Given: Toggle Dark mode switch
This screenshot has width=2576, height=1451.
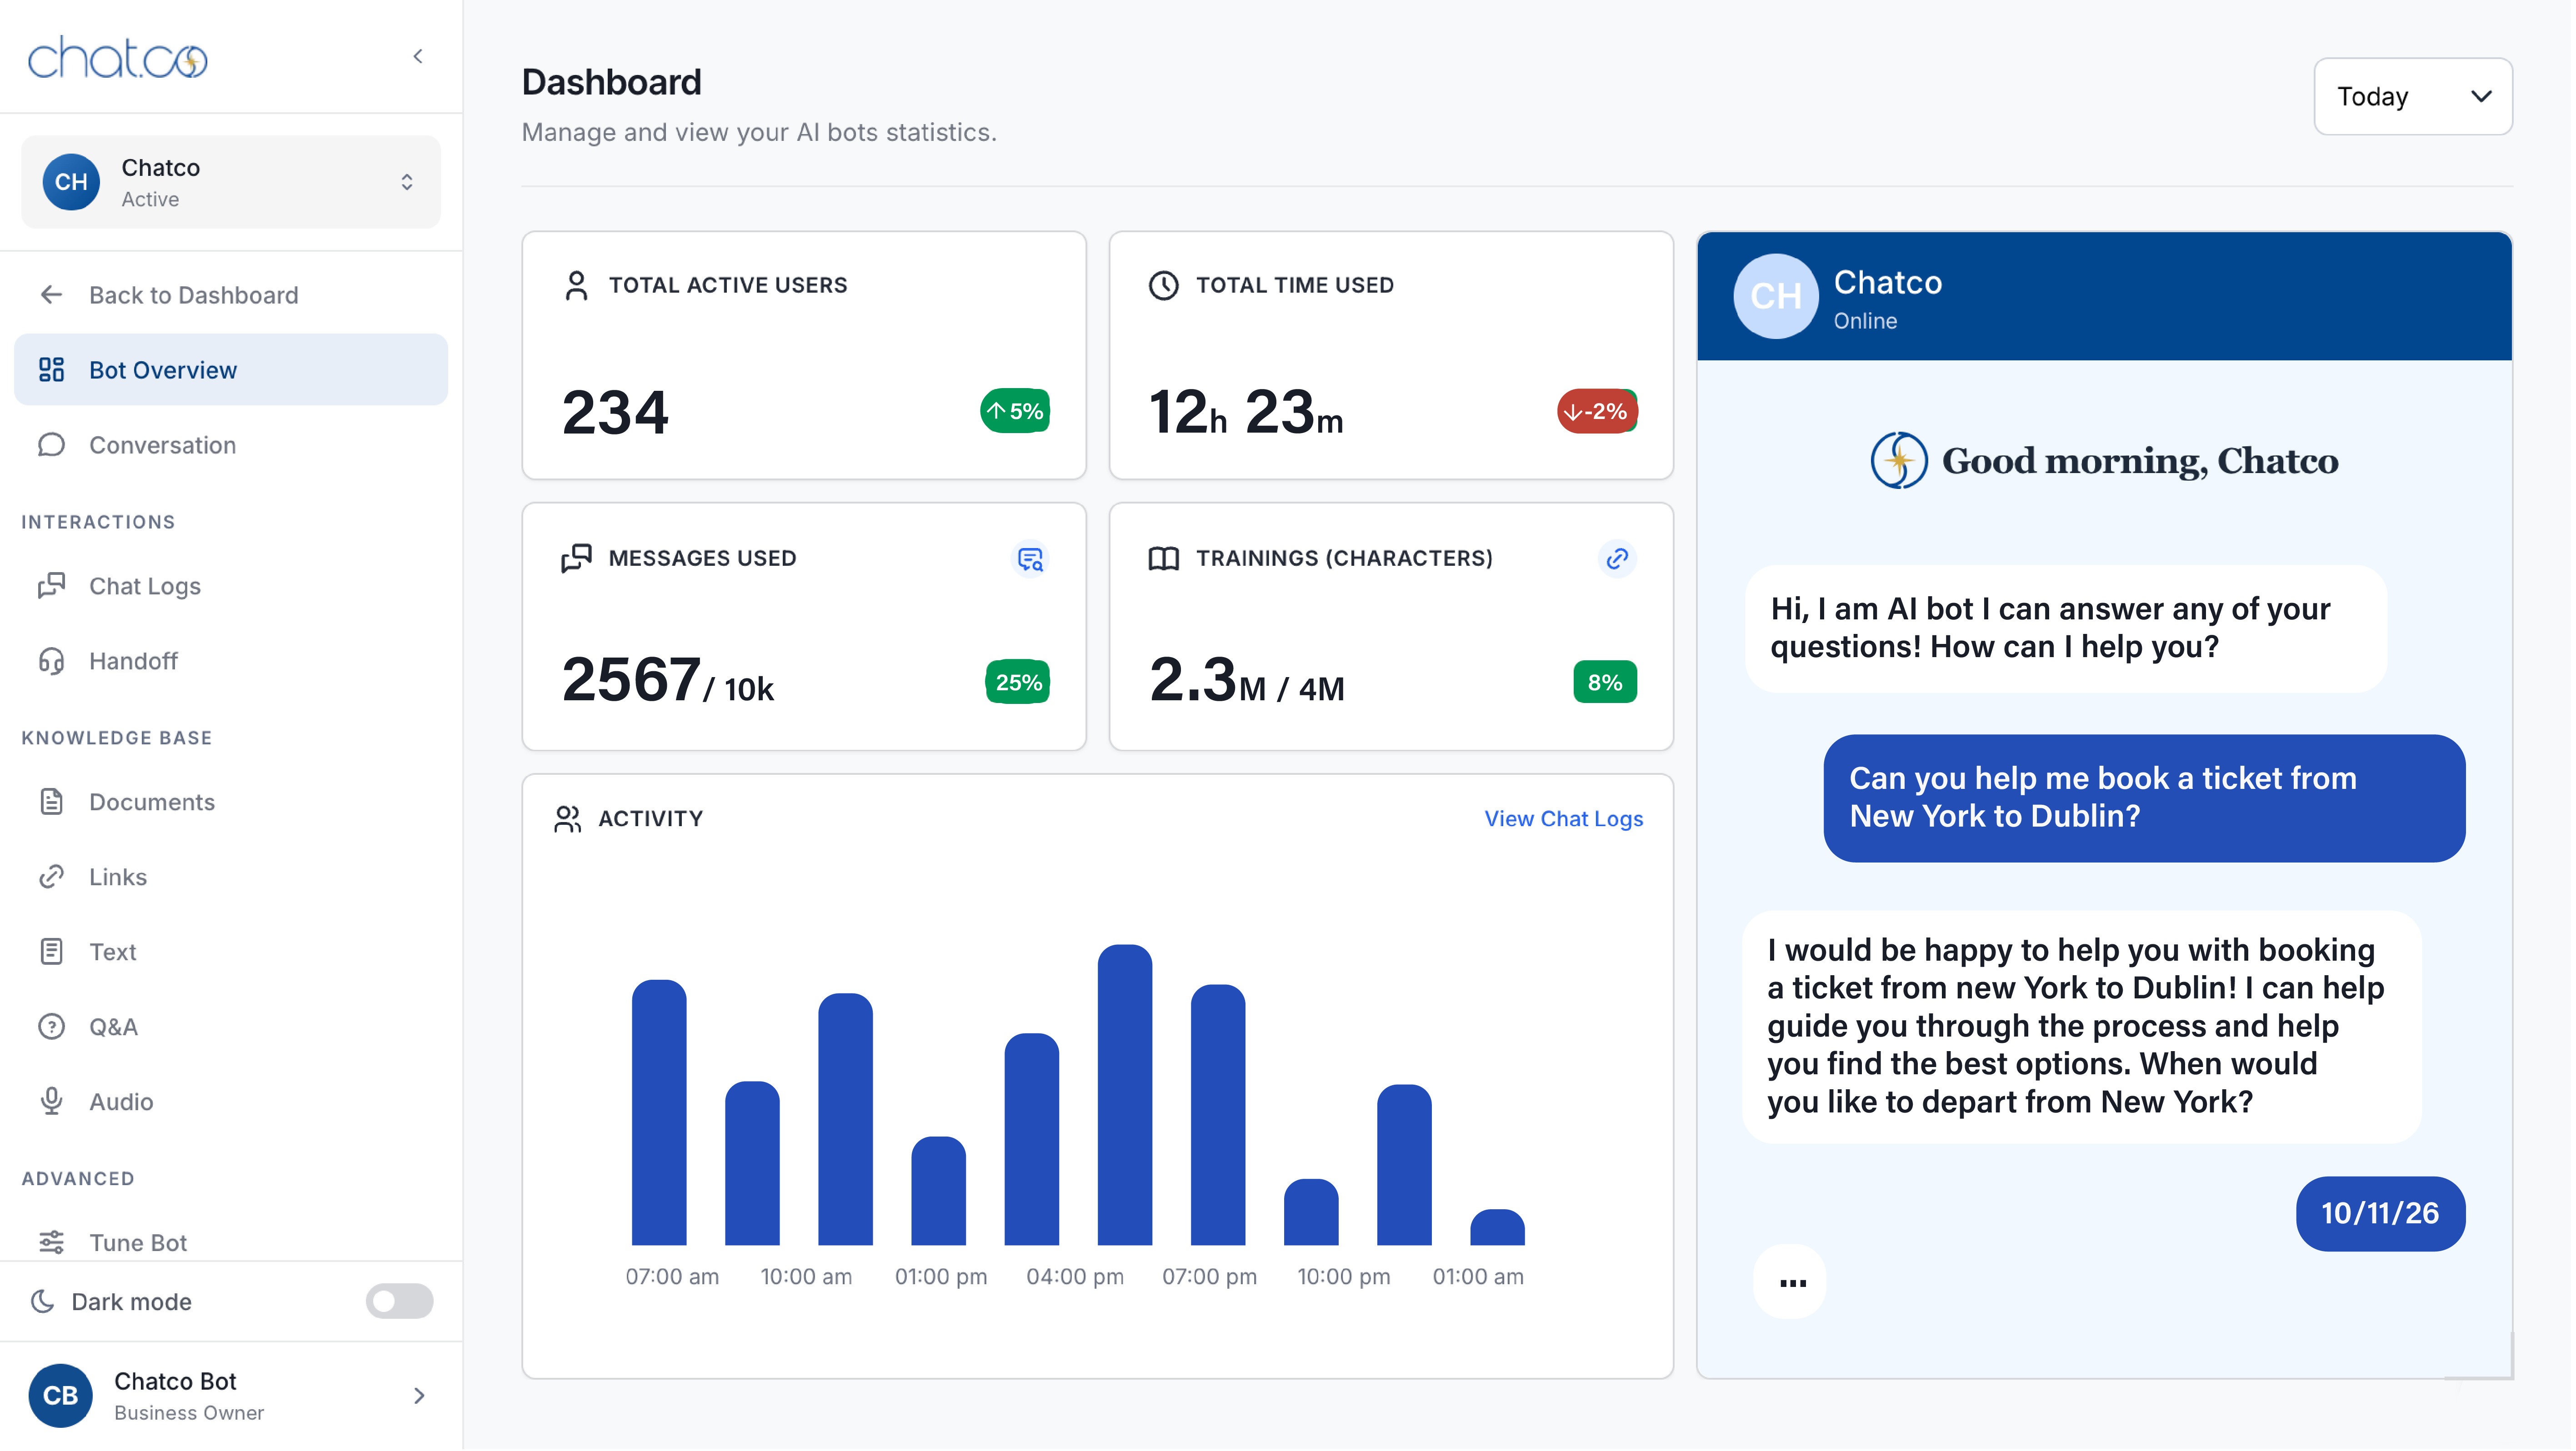Looking at the screenshot, I should point(399,1302).
